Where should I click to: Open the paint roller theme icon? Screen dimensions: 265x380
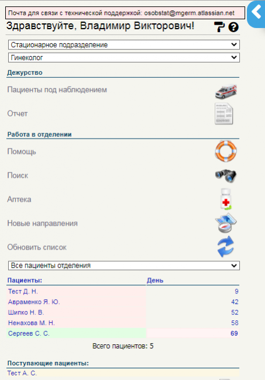(x=219, y=27)
